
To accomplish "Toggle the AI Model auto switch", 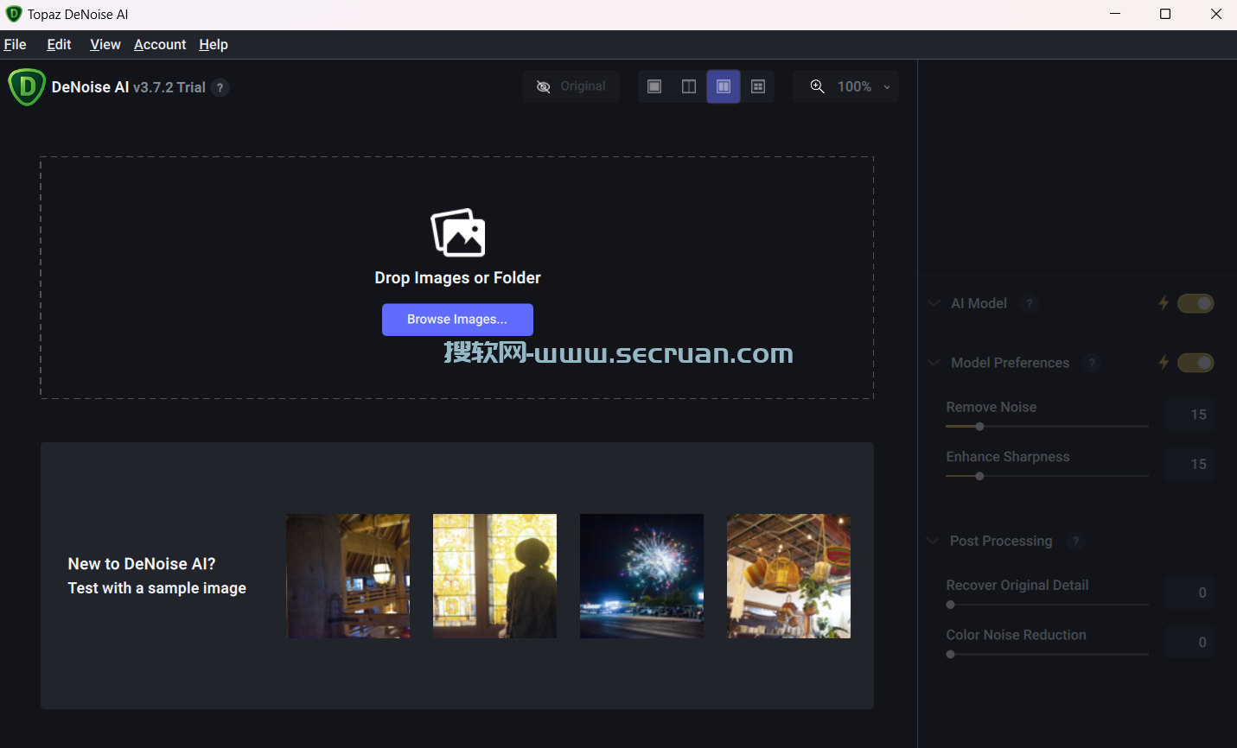I will coord(1196,303).
